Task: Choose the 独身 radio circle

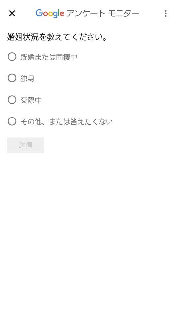Action: [12, 78]
